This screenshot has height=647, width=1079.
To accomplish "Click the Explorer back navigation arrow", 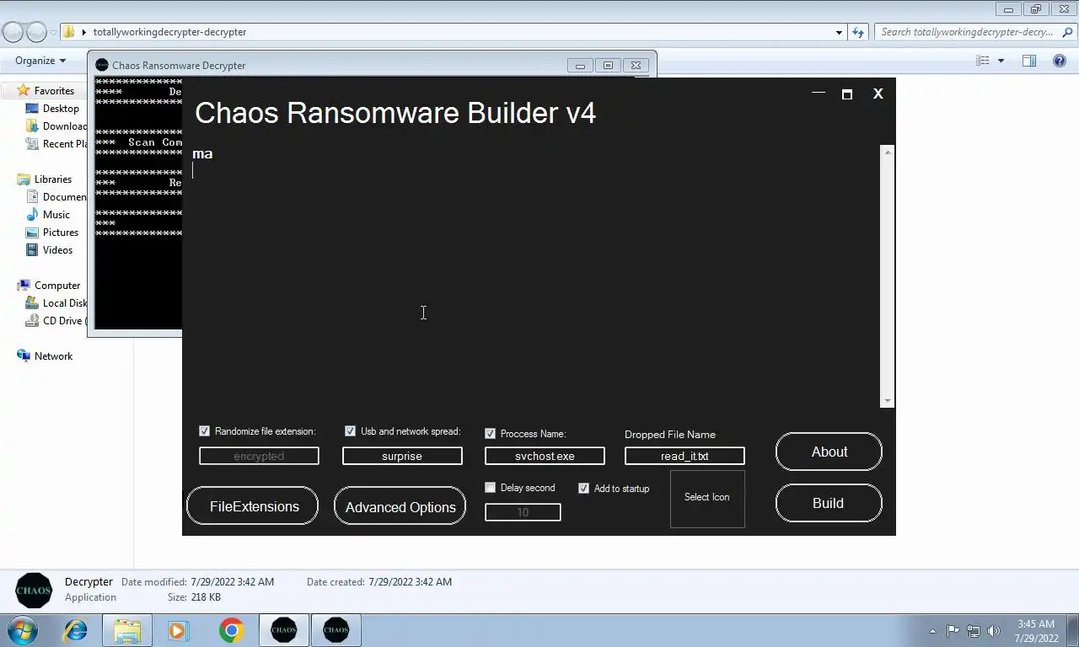I will coord(13,32).
